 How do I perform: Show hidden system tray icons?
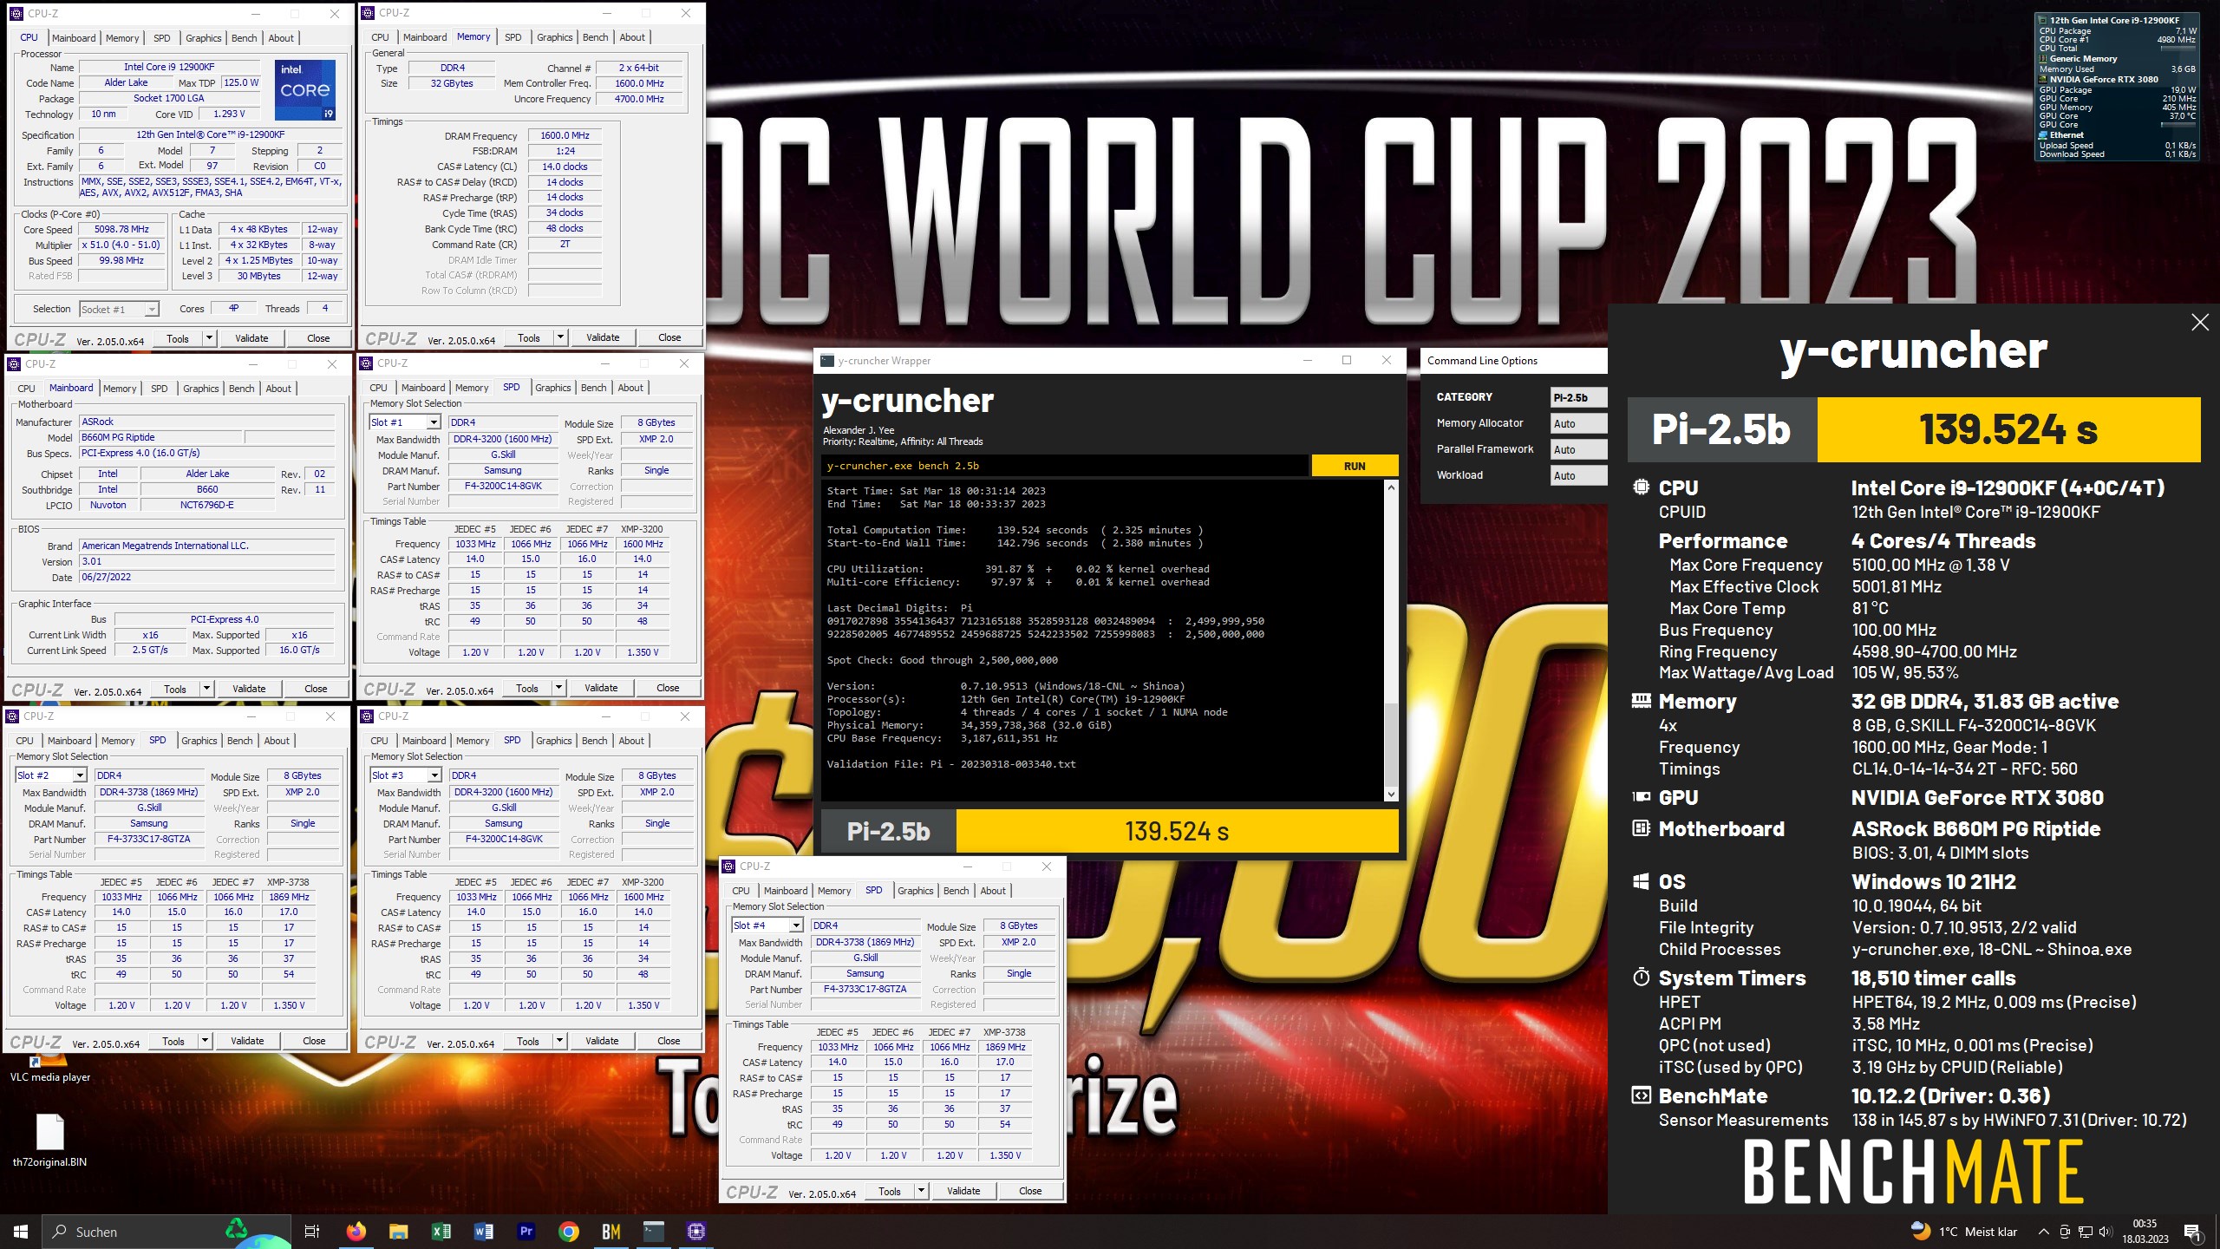pyautogui.click(x=2043, y=1232)
